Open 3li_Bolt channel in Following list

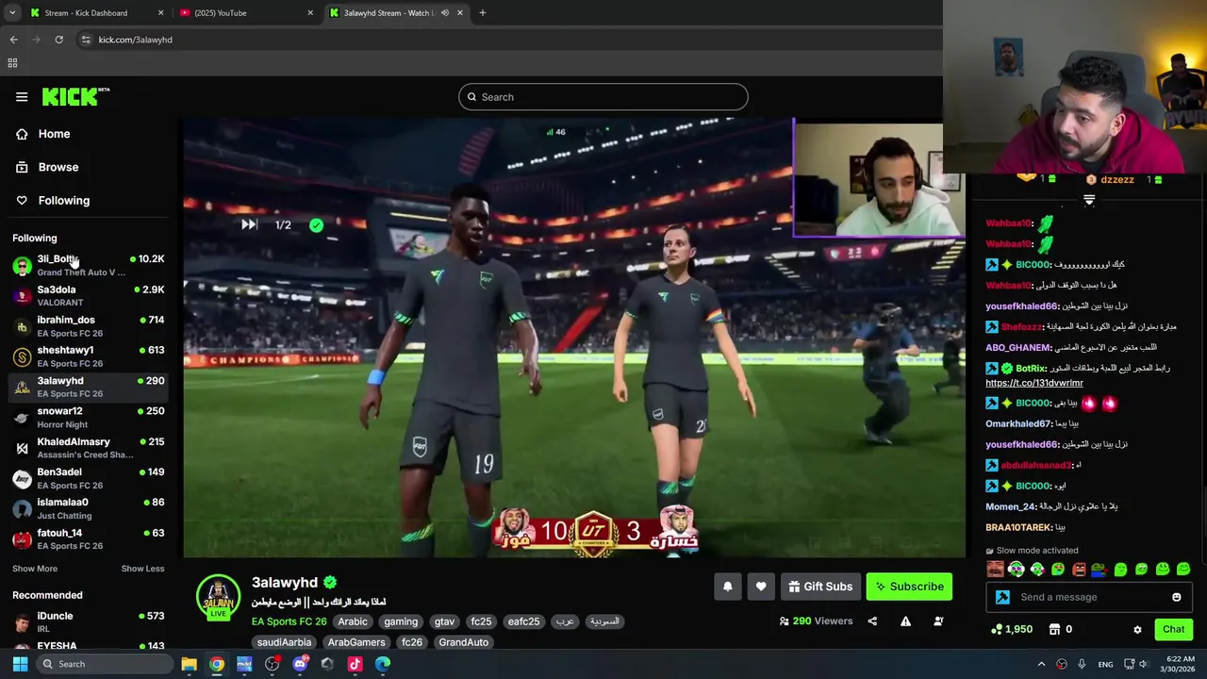coord(89,265)
